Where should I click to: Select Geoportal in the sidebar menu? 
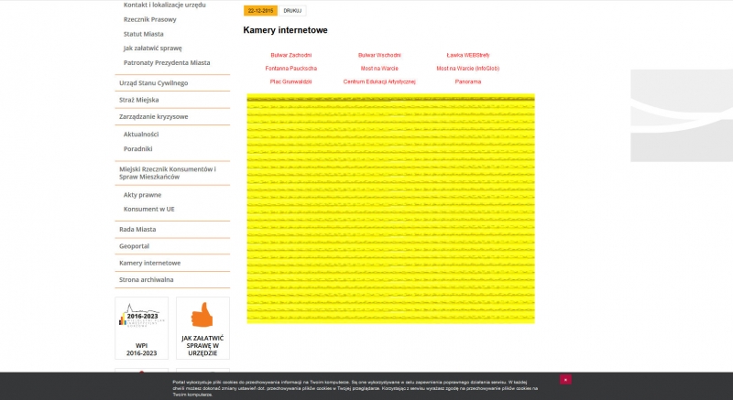pos(134,246)
